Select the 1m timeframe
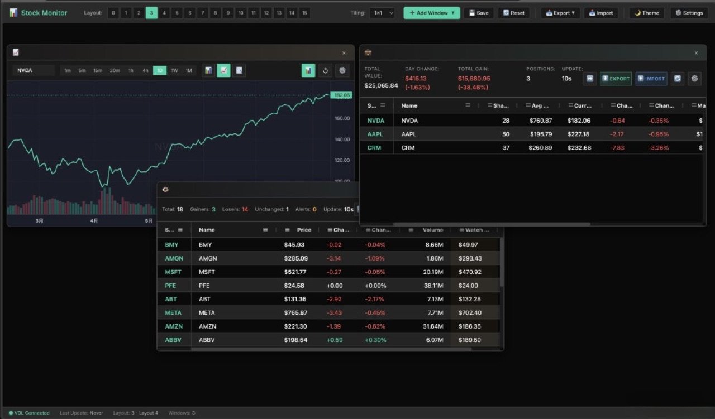 pyautogui.click(x=68, y=70)
